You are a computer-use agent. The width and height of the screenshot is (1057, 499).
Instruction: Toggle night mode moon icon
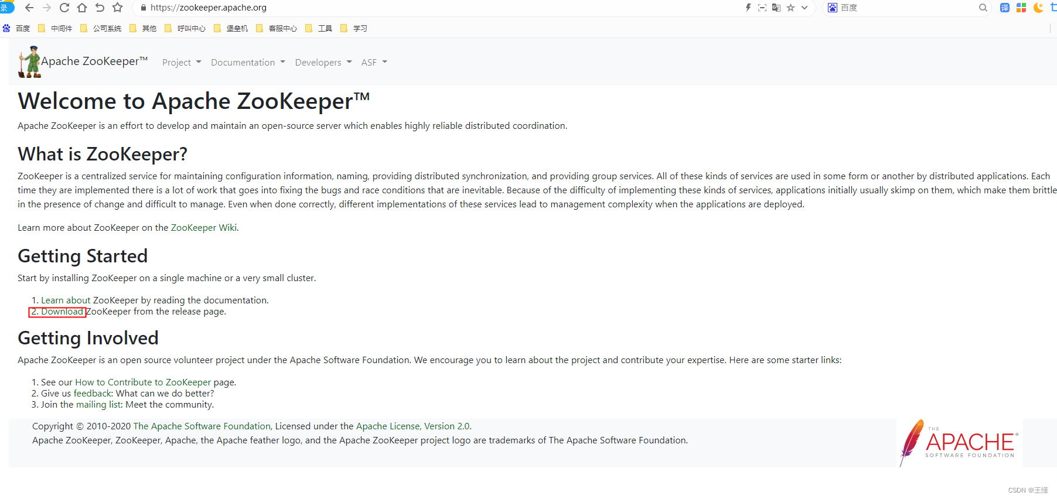coord(1038,8)
